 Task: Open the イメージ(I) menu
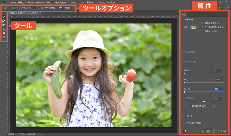pos(30,3)
